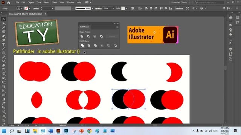This screenshot has width=241, height=135.
Task: Open the Window menu
Action: click(x=70, y=3)
